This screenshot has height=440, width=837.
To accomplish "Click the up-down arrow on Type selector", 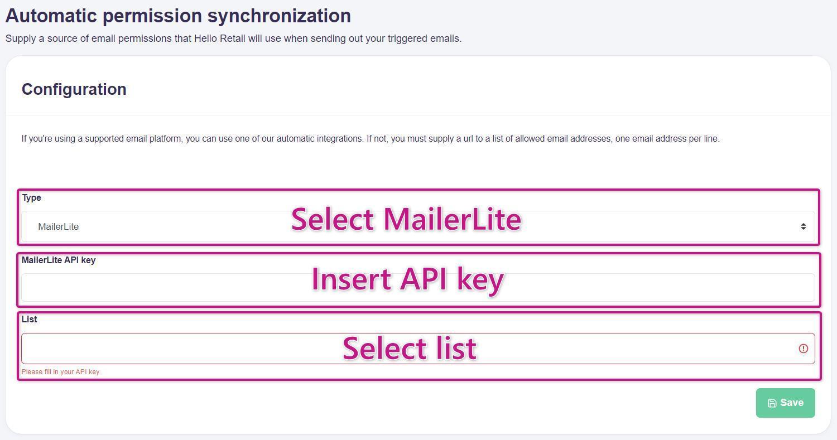I will (x=804, y=226).
